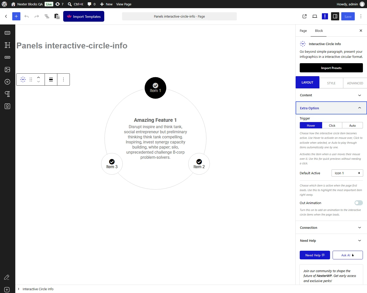
Task: Toggle the Settings sidebar panel icon
Action: (335, 16)
